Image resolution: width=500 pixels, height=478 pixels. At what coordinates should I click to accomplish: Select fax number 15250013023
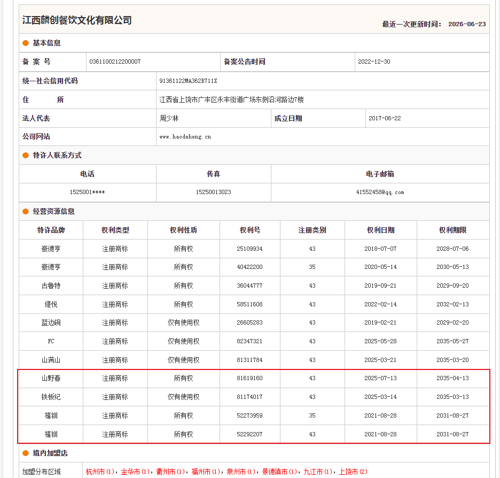pyautogui.click(x=213, y=192)
